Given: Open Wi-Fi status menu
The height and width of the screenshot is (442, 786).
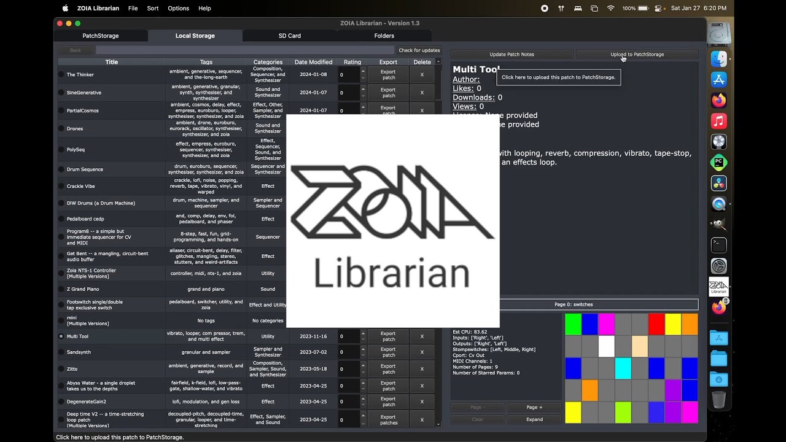Looking at the screenshot, I should (x=610, y=8).
